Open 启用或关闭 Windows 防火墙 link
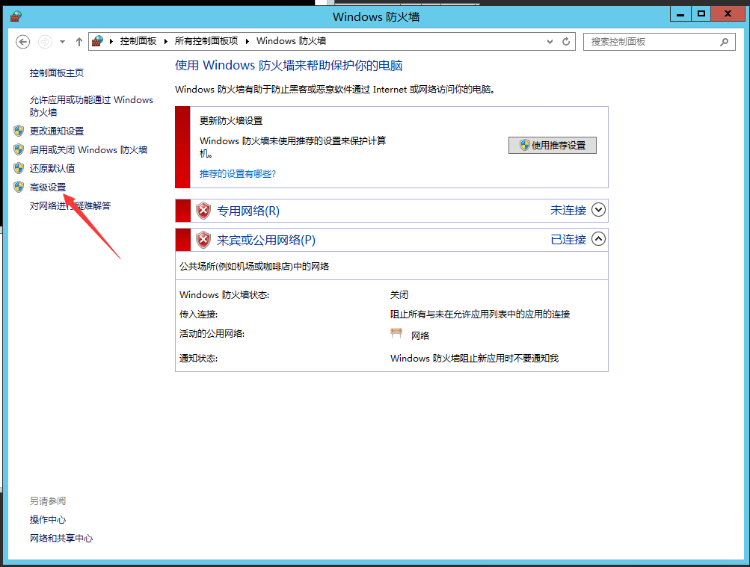The image size is (750, 567). point(88,149)
